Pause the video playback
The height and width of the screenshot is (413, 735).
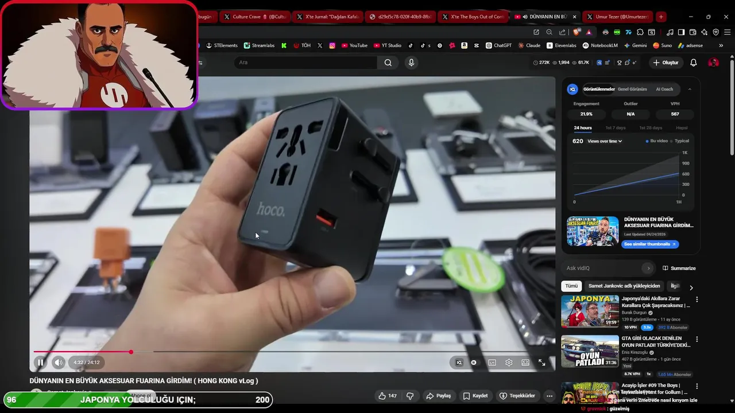coord(40,363)
